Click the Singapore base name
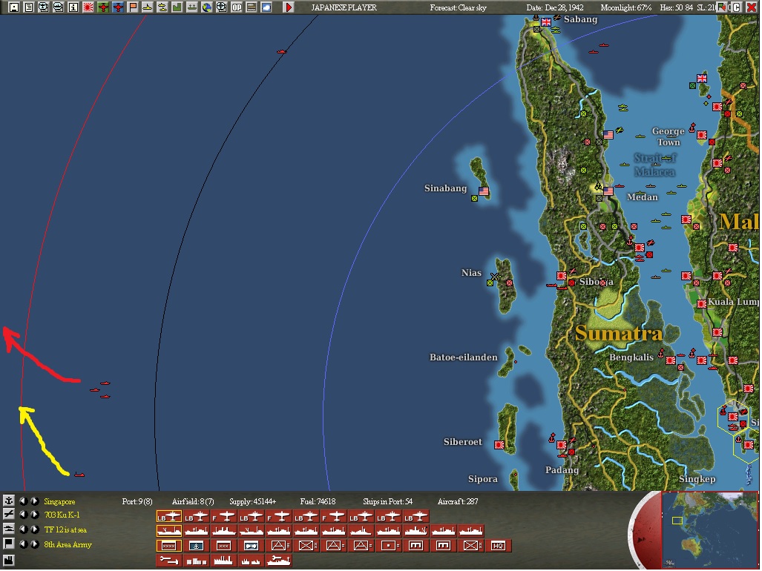This screenshot has height=571, width=762. tap(59, 501)
